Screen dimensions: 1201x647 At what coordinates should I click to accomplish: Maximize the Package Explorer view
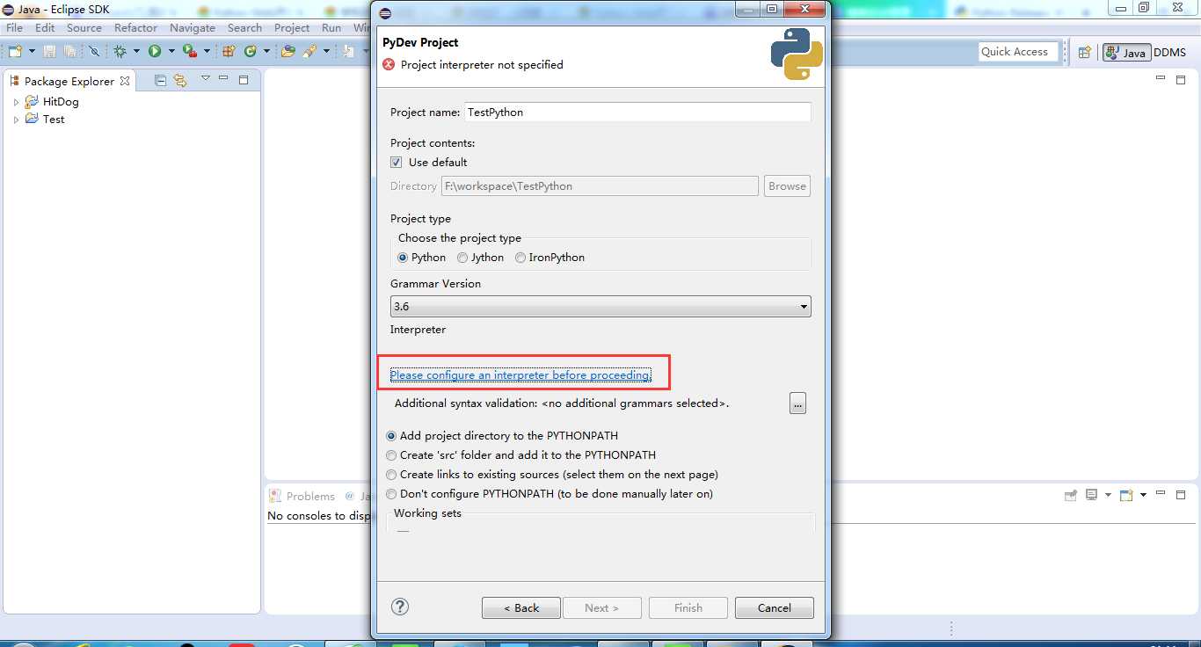[x=244, y=80]
